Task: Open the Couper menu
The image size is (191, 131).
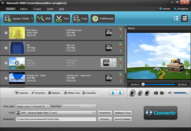Action: (37, 9)
